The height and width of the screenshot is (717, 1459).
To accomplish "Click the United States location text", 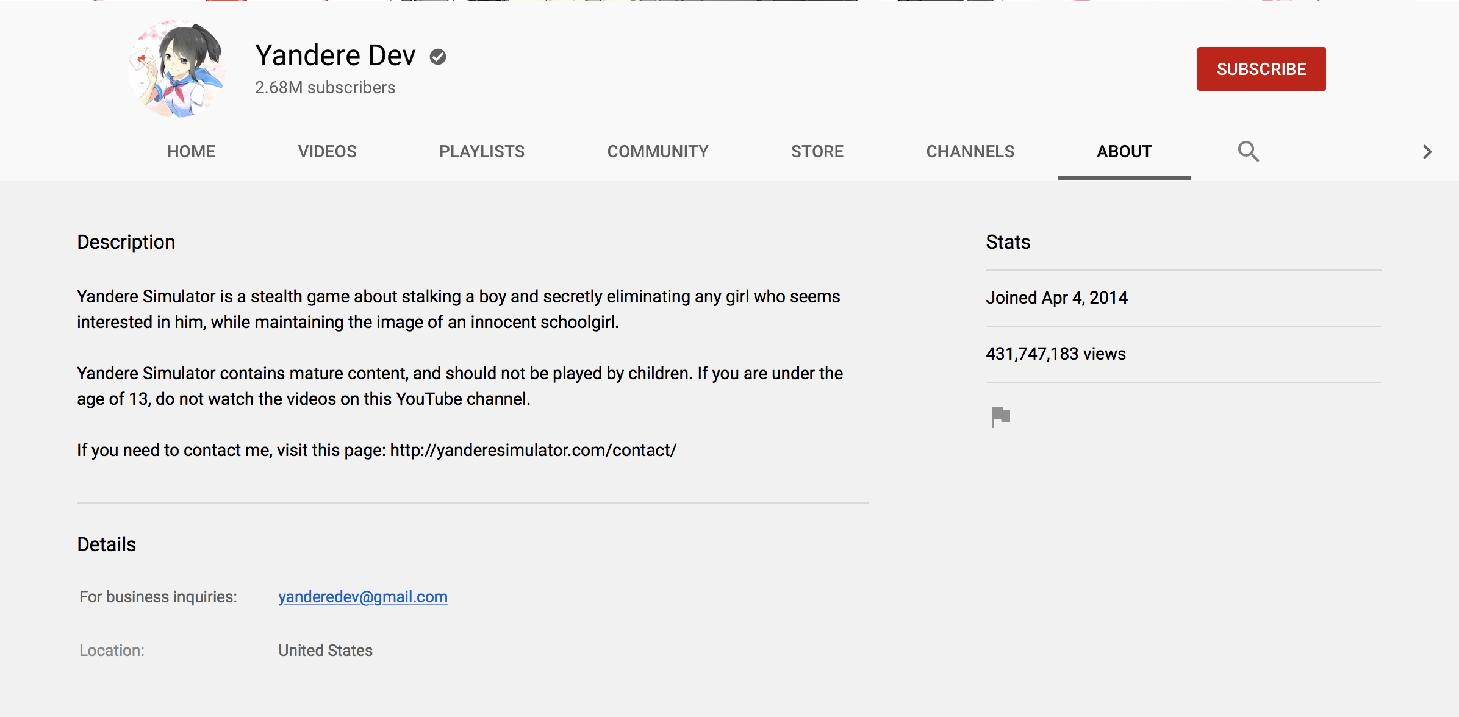I will tap(325, 651).
